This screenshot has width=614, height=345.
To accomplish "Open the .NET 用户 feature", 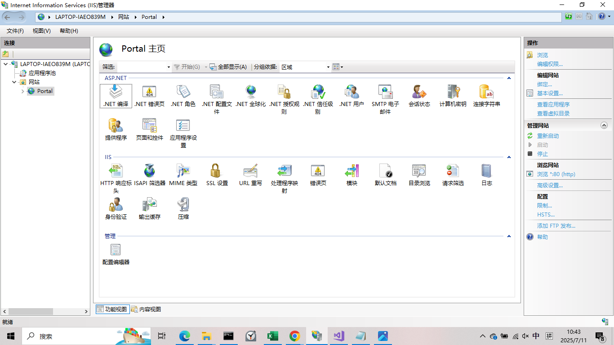I will pos(351,96).
